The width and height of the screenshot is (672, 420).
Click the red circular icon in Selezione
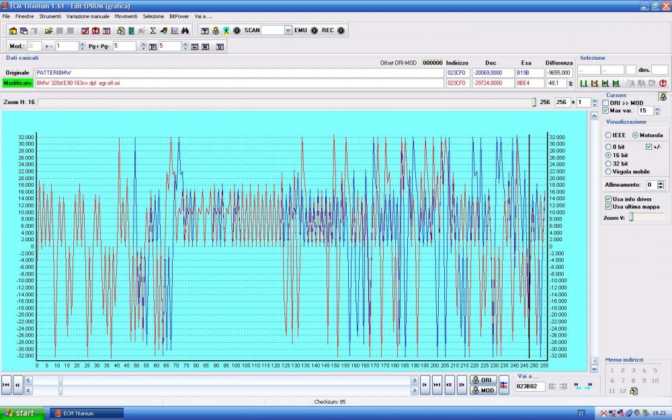pyautogui.click(x=663, y=83)
